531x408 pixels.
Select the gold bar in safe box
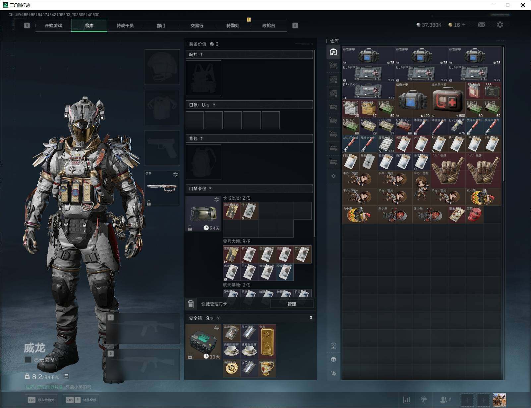[x=267, y=342]
